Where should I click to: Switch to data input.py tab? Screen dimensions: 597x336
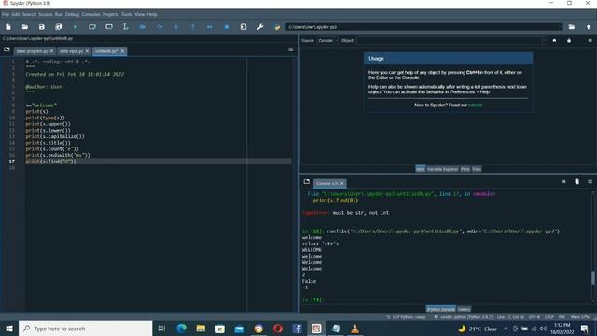point(71,51)
